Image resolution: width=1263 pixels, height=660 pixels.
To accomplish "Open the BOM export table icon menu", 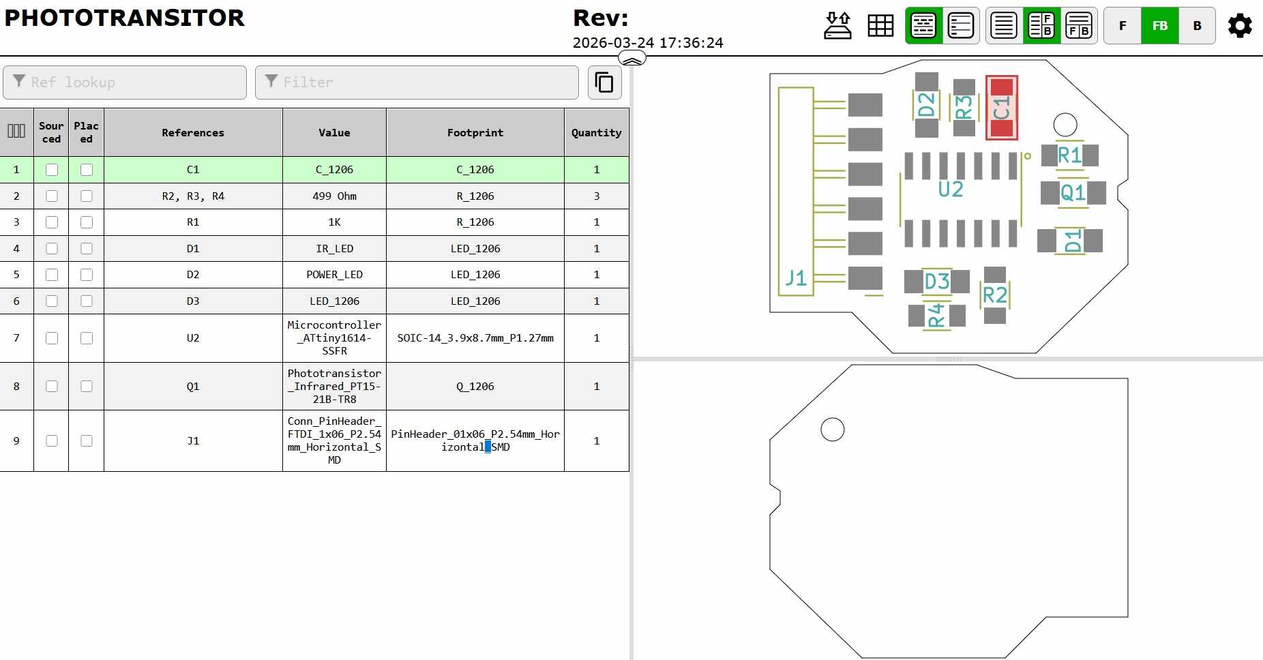I will [880, 26].
